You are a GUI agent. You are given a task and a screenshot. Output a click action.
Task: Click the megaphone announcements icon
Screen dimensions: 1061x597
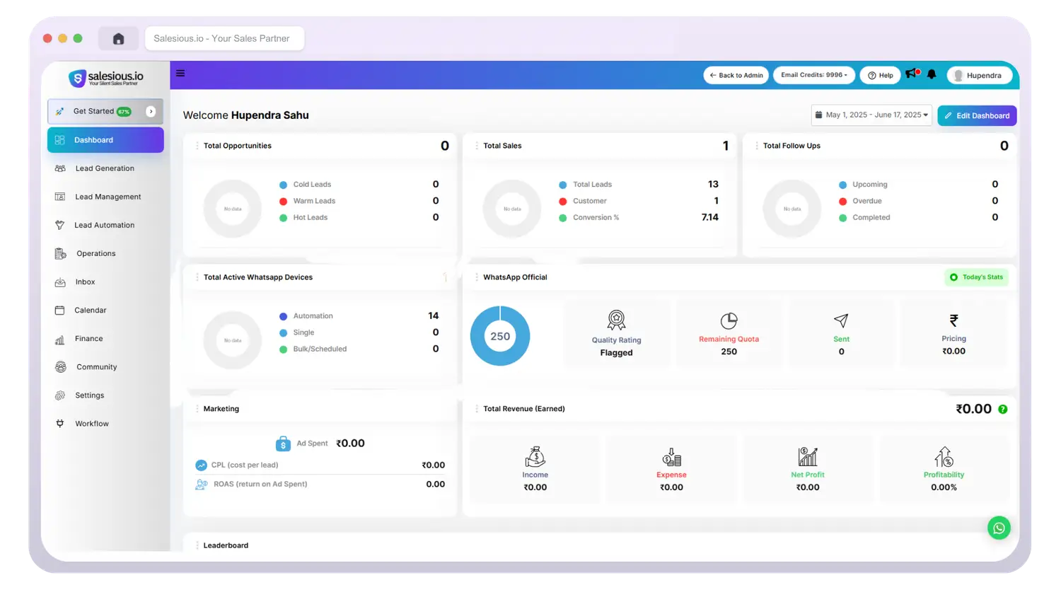912,74
